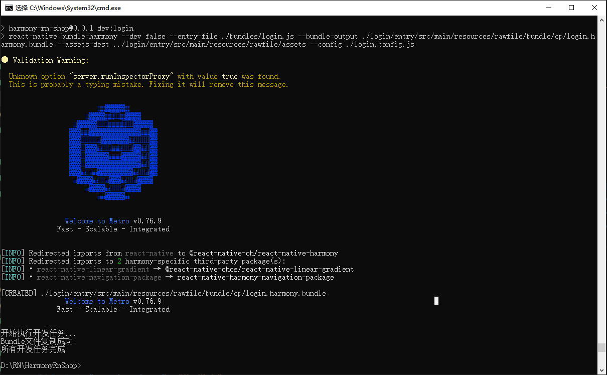The height and width of the screenshot is (375, 607).
Task: Click the text "所有开发任务完成"
Action: [33, 349]
